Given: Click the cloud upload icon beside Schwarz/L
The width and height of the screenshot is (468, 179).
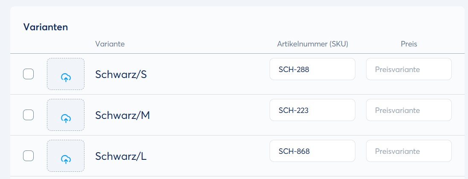Looking at the screenshot, I should (x=66, y=159).
